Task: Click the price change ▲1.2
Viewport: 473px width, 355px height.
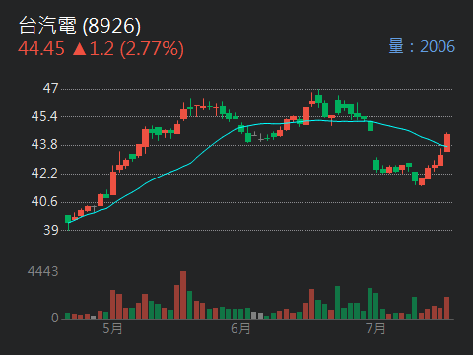Action: click(x=93, y=49)
